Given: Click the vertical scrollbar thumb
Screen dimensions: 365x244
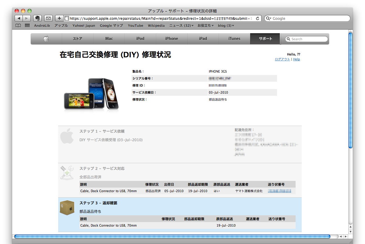Looking at the screenshot, I should point(350,90).
